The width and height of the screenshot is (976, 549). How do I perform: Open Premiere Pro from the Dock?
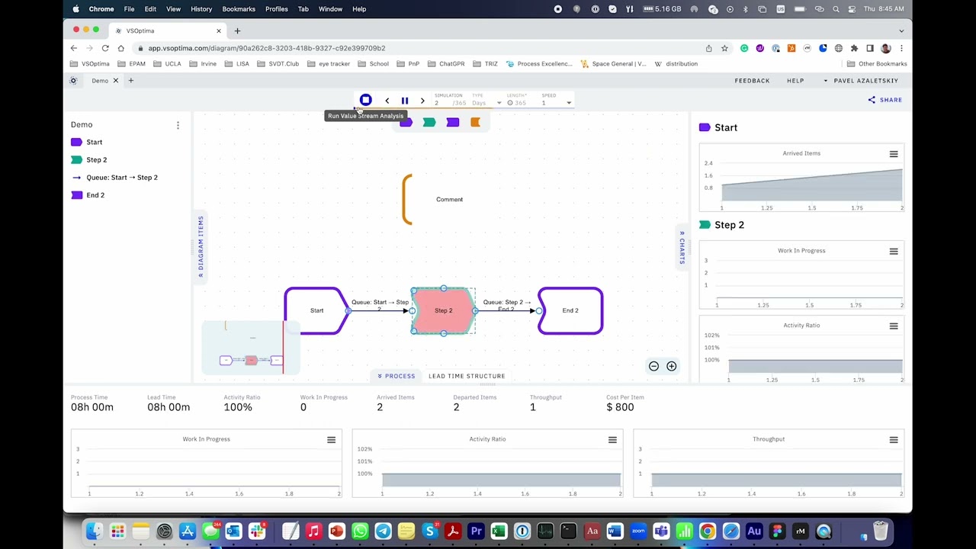click(476, 531)
